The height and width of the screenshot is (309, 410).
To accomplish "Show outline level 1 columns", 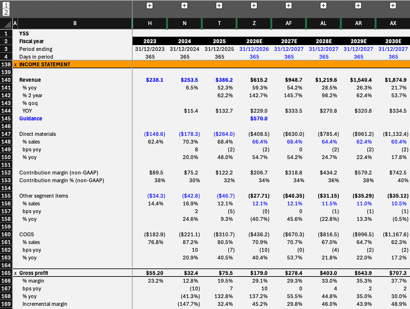I will [x=6, y=5].
